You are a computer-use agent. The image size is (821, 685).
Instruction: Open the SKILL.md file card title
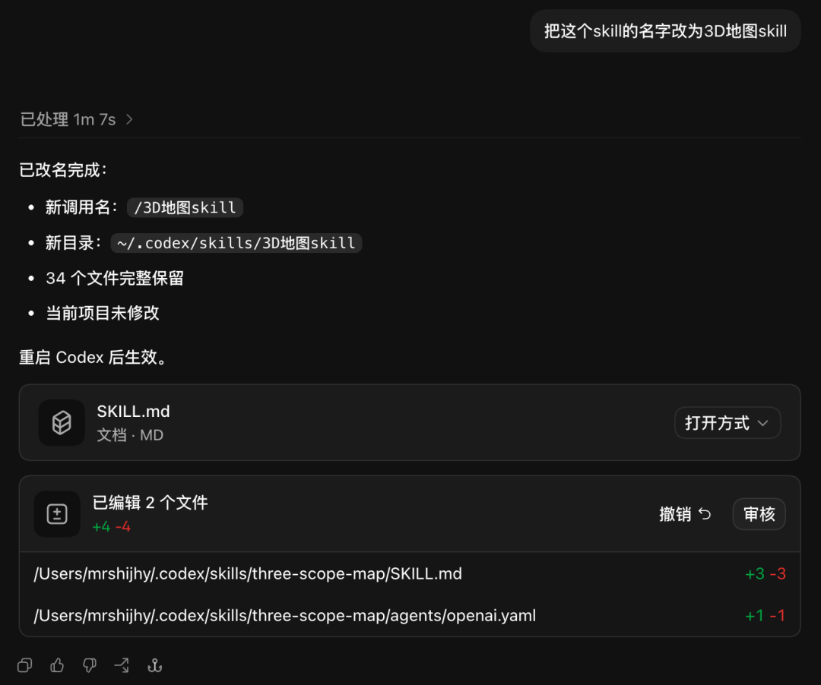tap(133, 412)
